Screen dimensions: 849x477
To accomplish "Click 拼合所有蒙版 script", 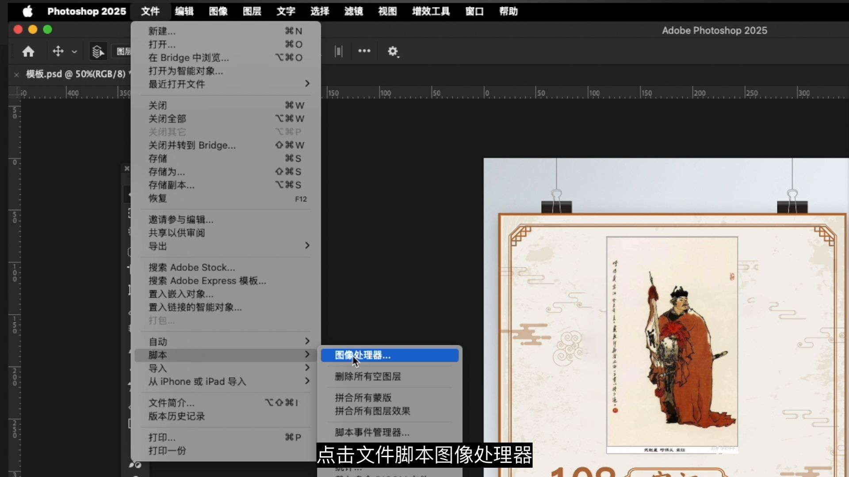I will tap(390, 397).
